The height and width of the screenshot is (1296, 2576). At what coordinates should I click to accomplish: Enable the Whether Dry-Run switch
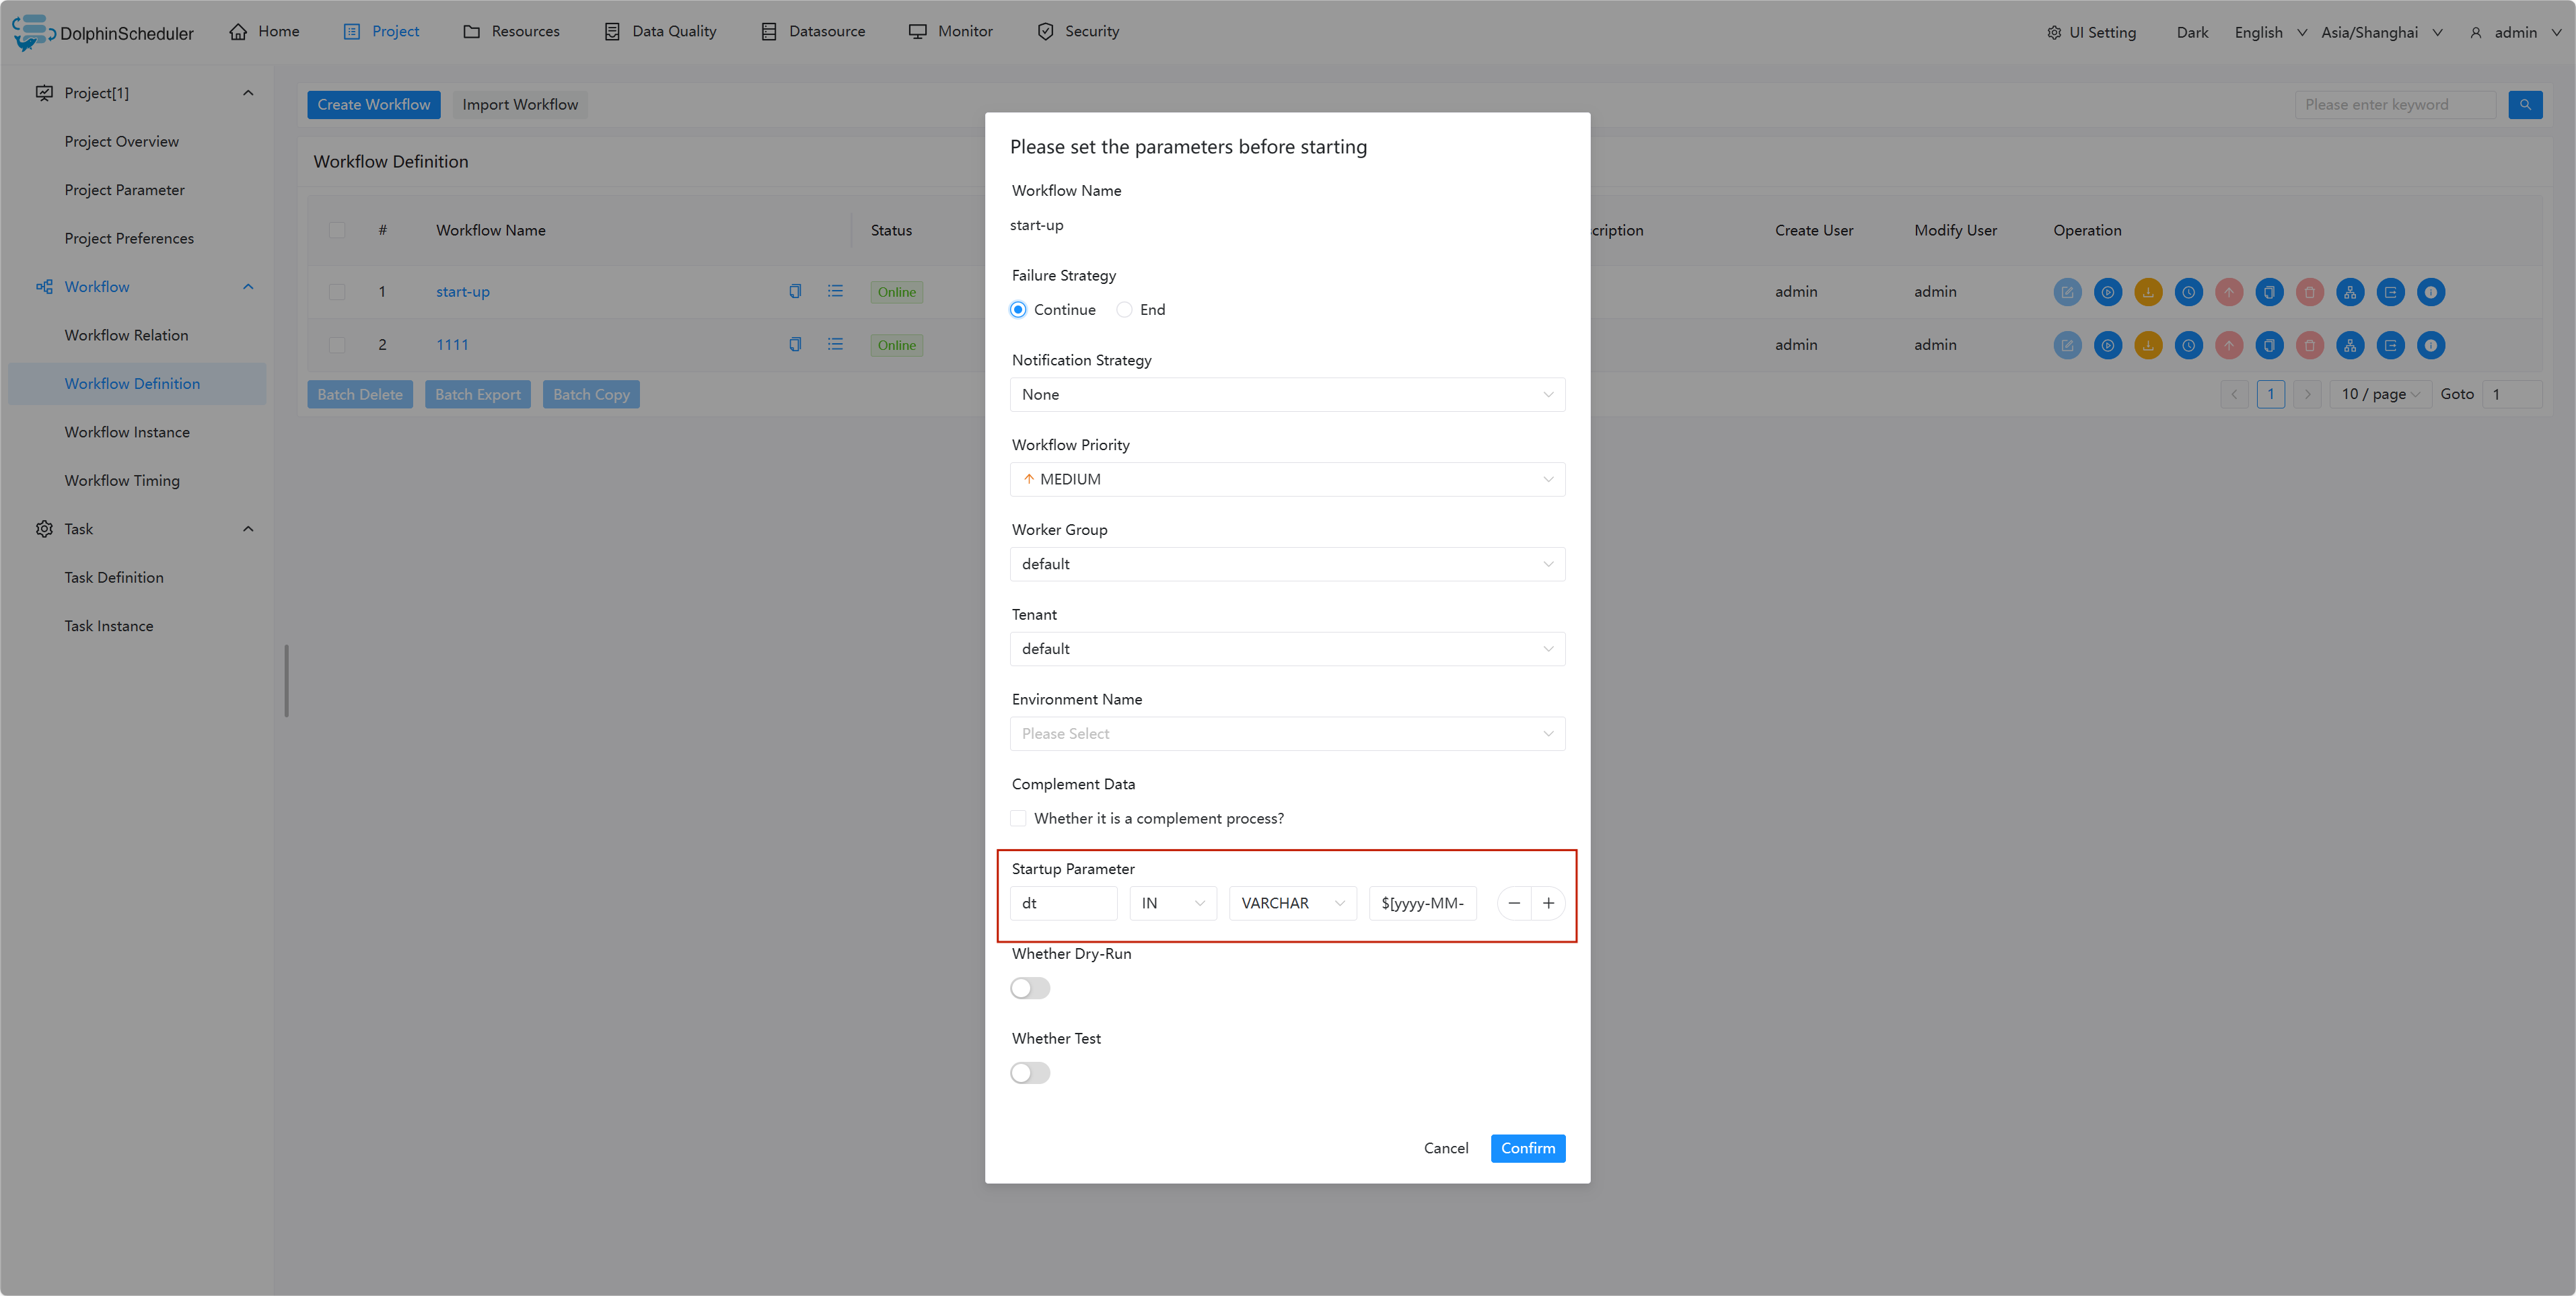click(x=1029, y=988)
